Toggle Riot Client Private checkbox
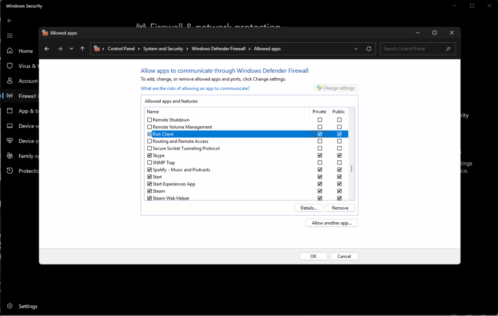The height and width of the screenshot is (316, 498). click(x=320, y=134)
